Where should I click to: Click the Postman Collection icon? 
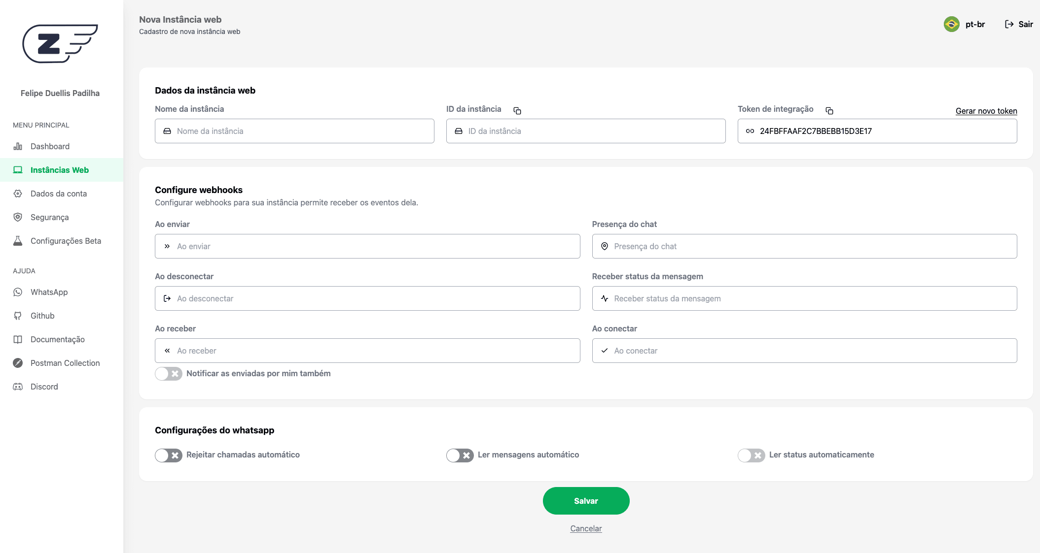pos(18,363)
